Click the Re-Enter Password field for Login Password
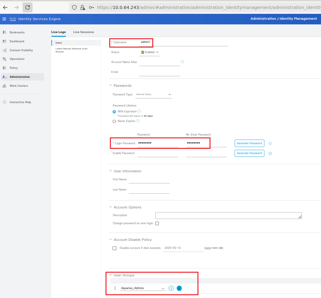The height and width of the screenshot is (298, 321). click(x=206, y=143)
